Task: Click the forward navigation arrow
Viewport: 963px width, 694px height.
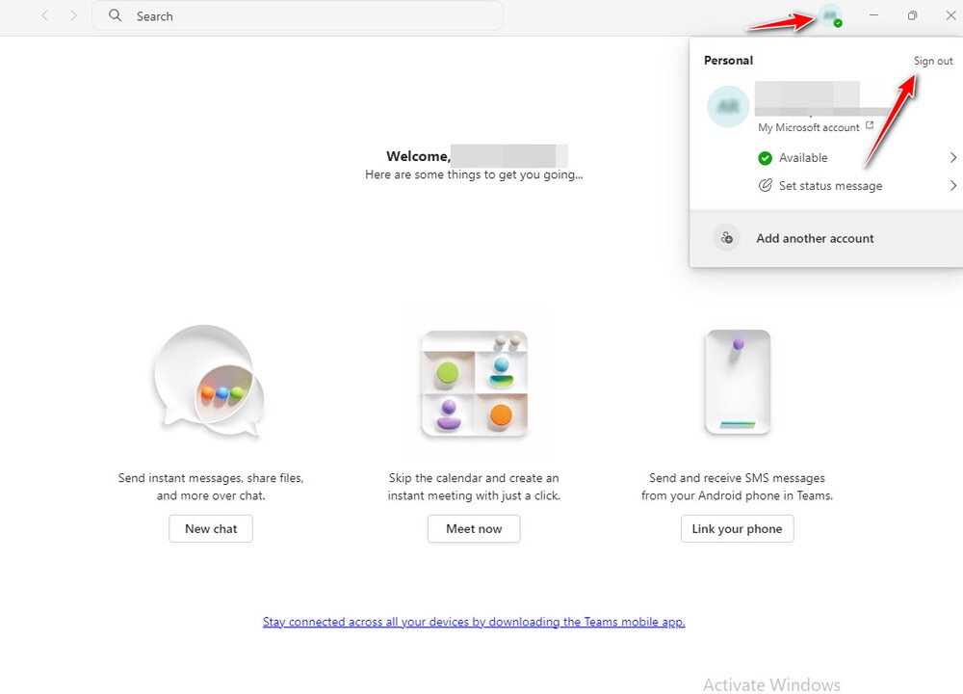Action: click(74, 16)
